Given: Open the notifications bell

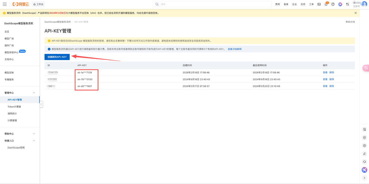Looking at the screenshot, I should coord(326,4).
